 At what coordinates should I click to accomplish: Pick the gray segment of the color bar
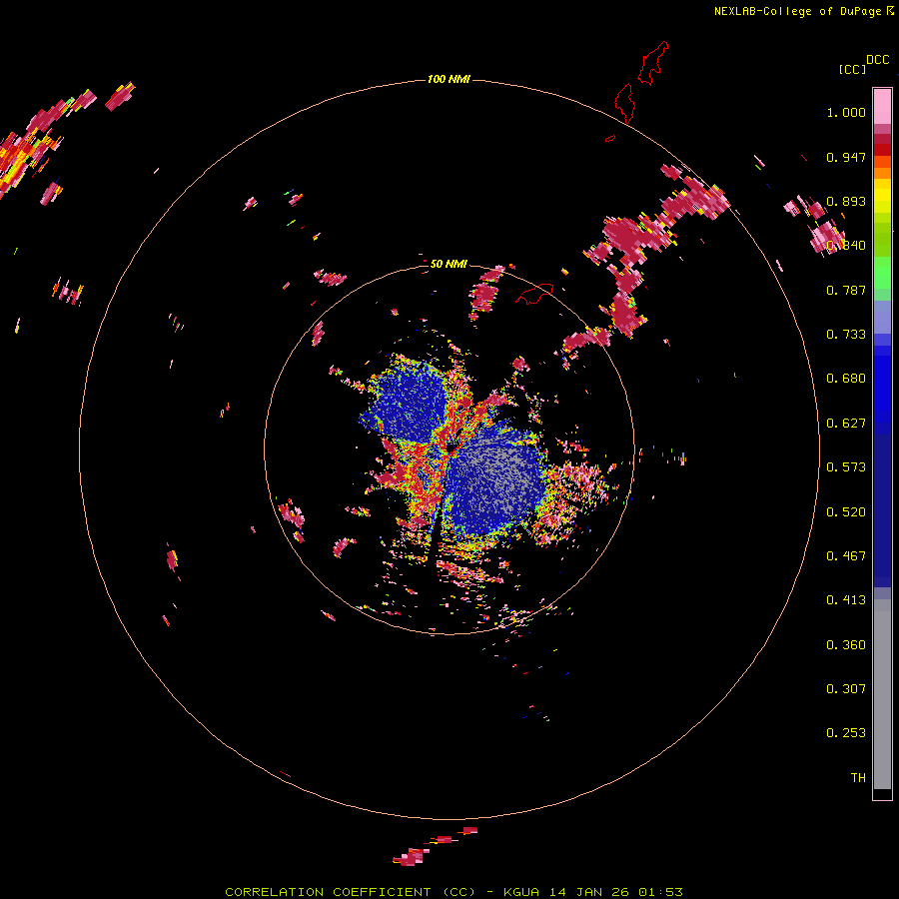[882, 694]
